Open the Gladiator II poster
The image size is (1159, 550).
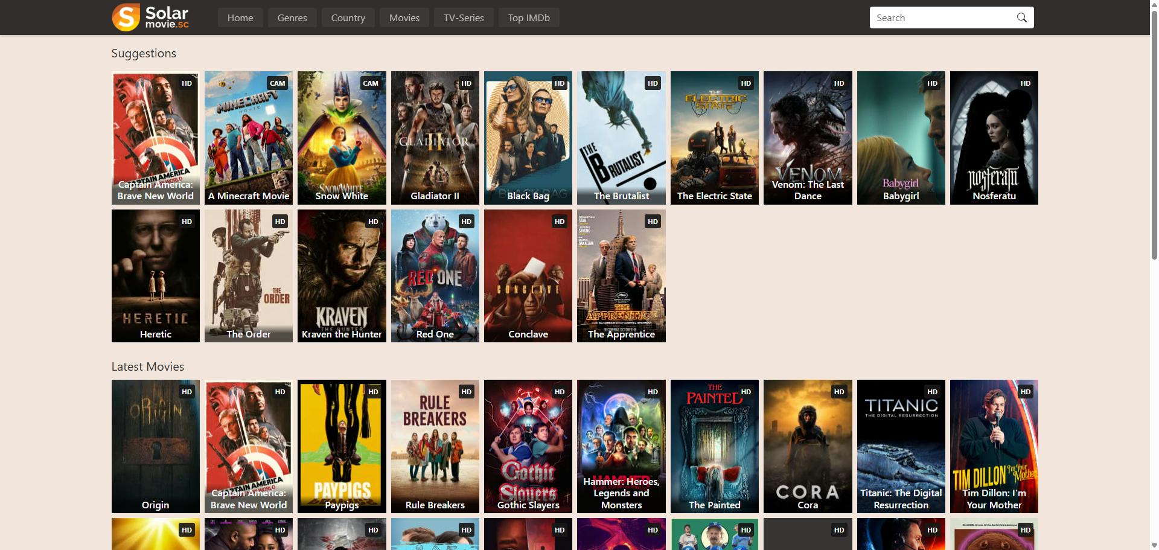435,138
